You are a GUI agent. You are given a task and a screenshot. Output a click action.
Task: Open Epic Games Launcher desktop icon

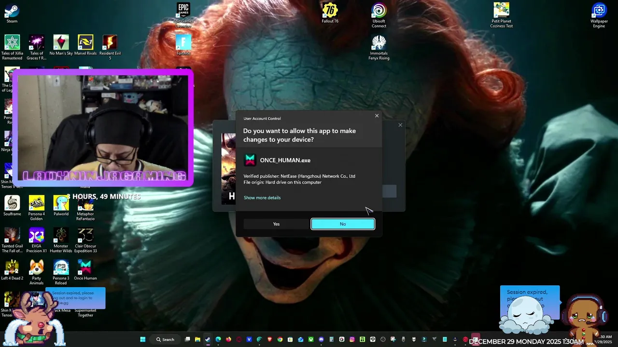click(183, 15)
